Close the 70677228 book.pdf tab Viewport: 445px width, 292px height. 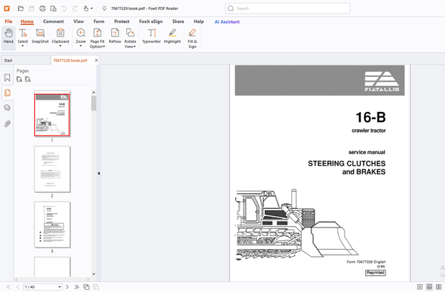tap(96, 60)
